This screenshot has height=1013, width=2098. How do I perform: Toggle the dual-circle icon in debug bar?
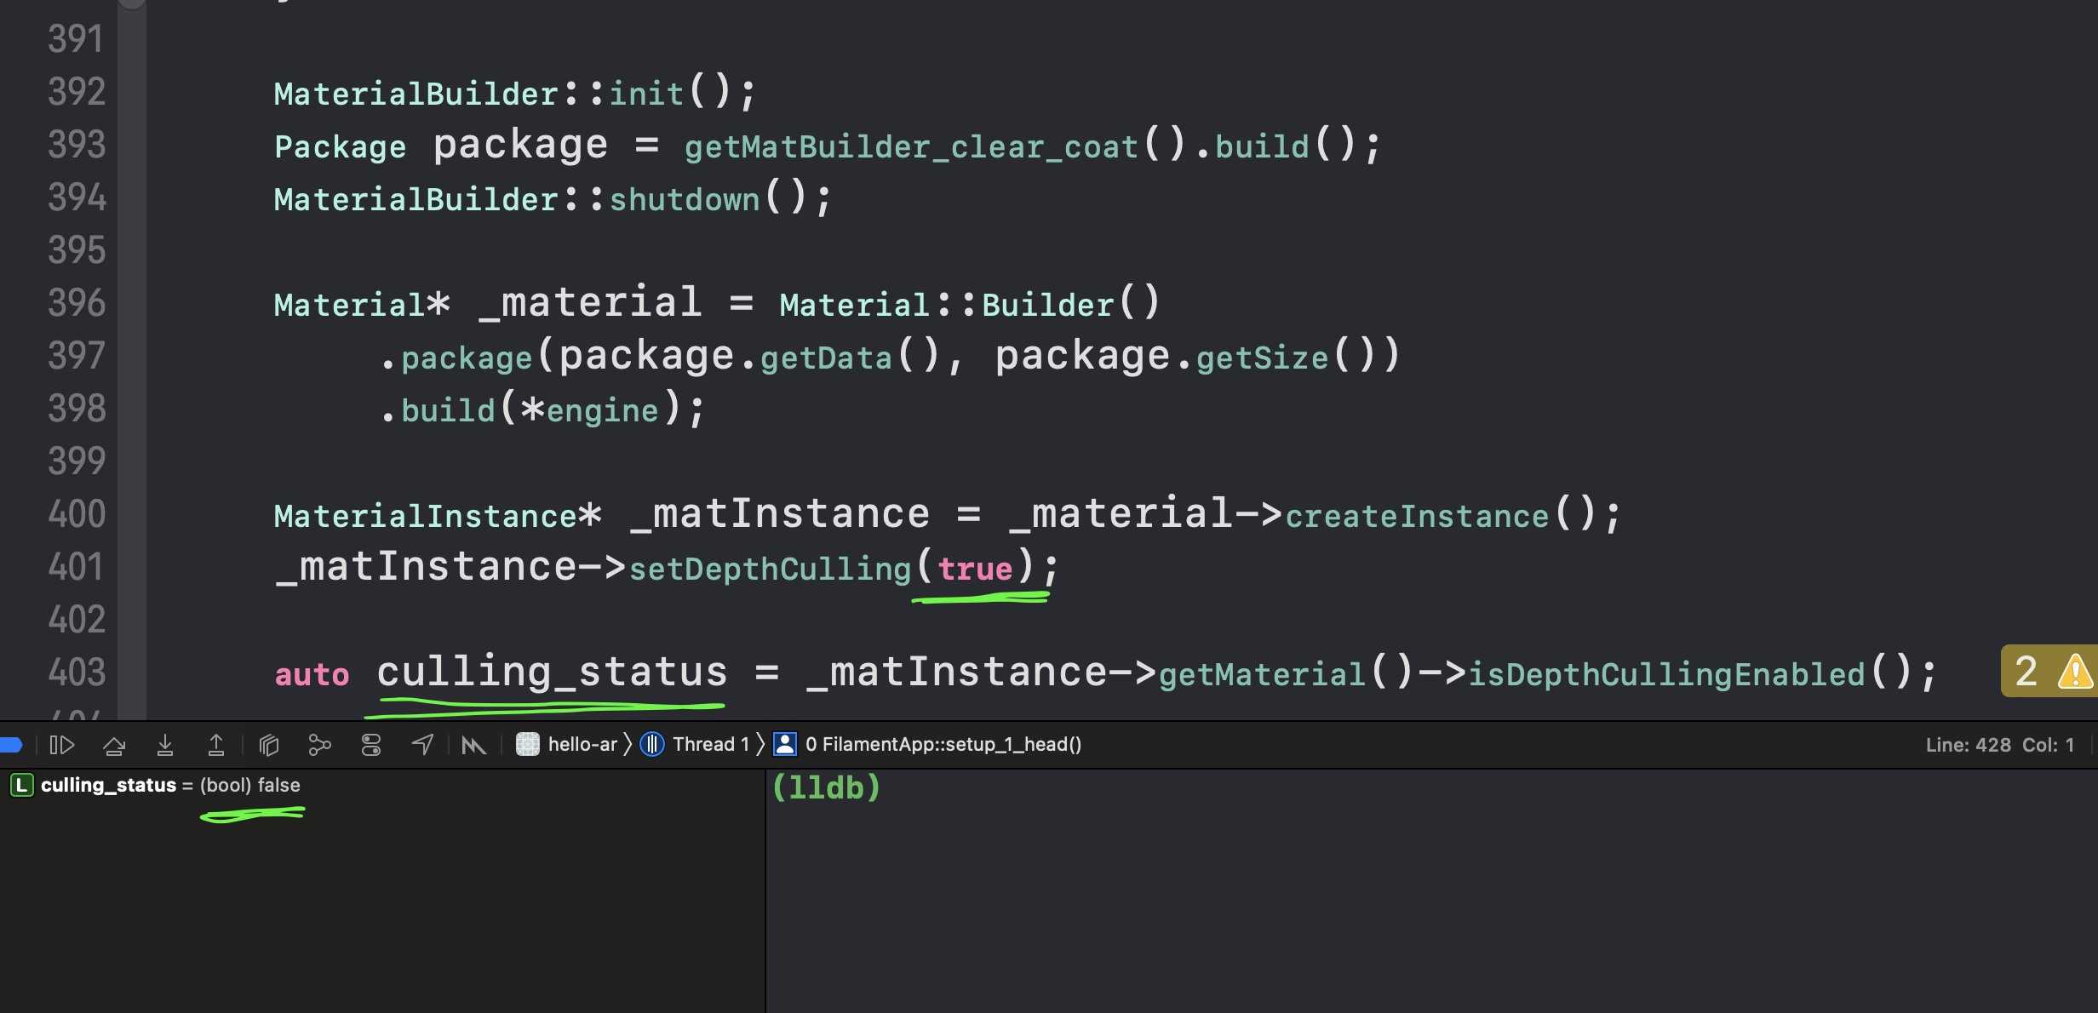(371, 744)
